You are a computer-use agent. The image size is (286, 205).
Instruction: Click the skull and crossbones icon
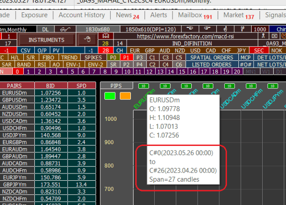[x=263, y=36]
